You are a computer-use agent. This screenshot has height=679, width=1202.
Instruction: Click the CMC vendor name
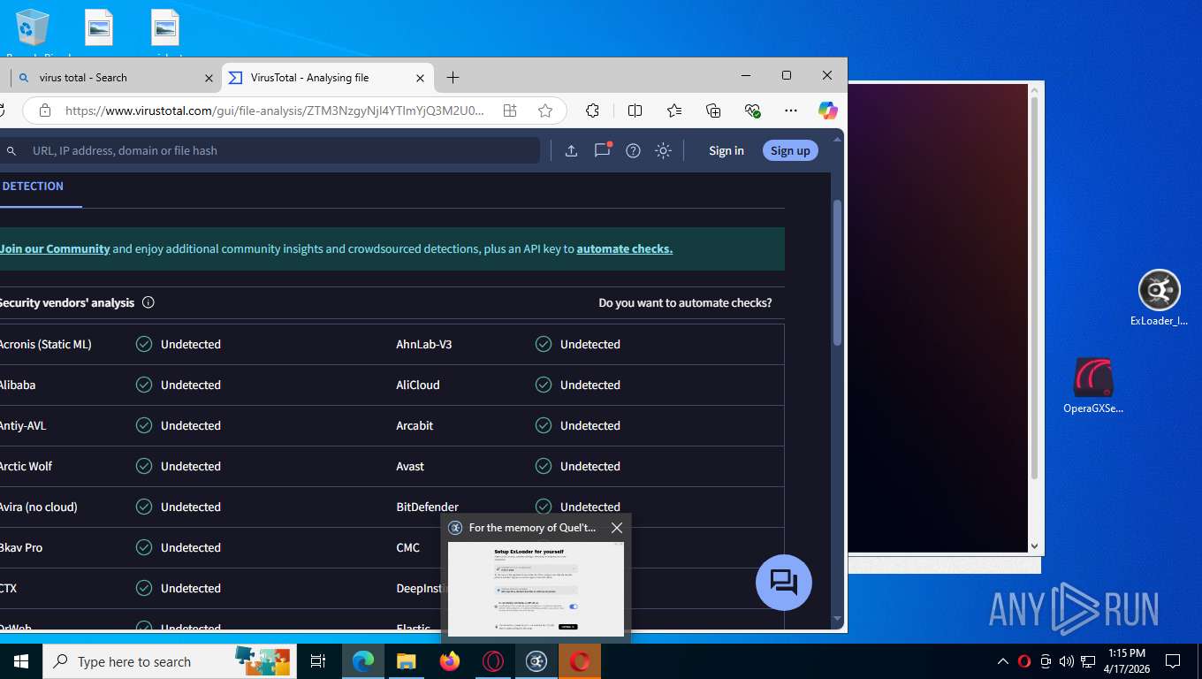[x=408, y=547]
